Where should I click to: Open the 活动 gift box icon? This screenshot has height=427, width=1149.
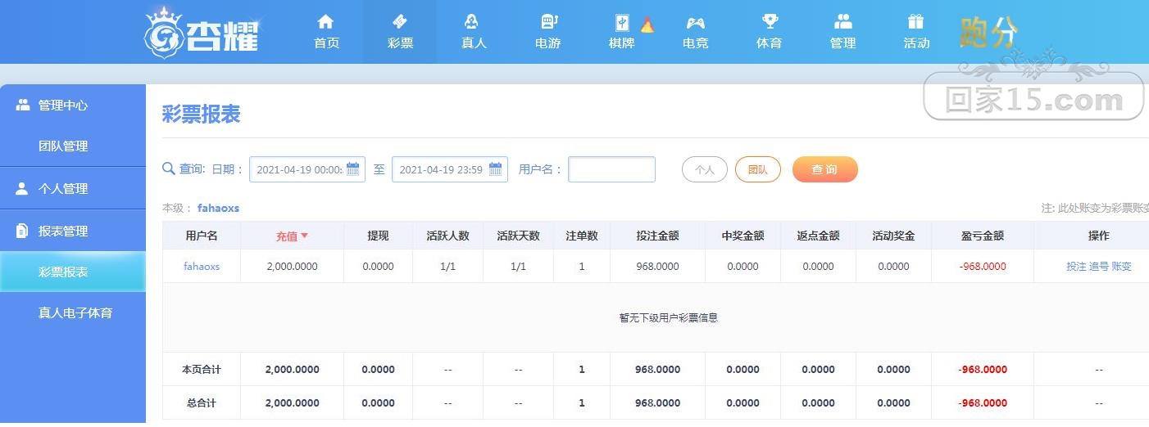[x=915, y=21]
